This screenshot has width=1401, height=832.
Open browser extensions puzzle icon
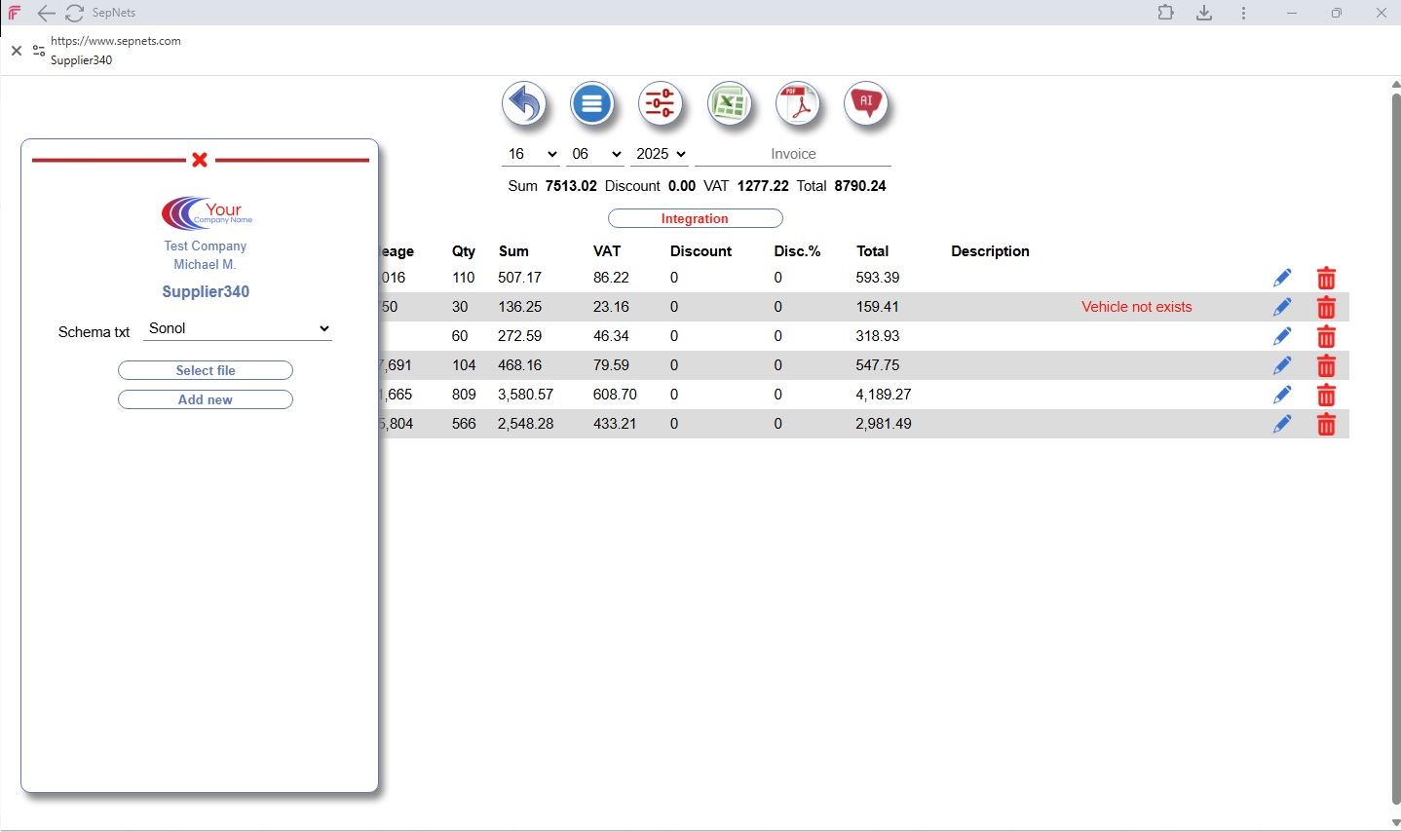1165,13
